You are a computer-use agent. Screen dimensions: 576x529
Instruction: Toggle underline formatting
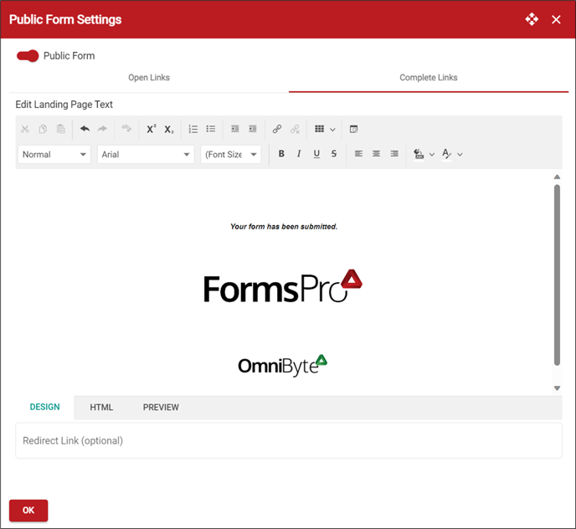pyautogui.click(x=316, y=154)
